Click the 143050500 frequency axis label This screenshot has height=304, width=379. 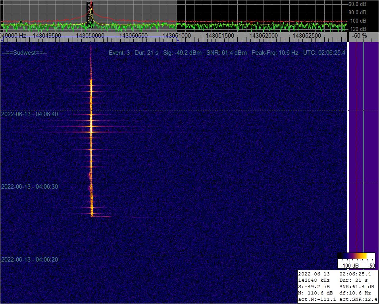coord(133,36)
